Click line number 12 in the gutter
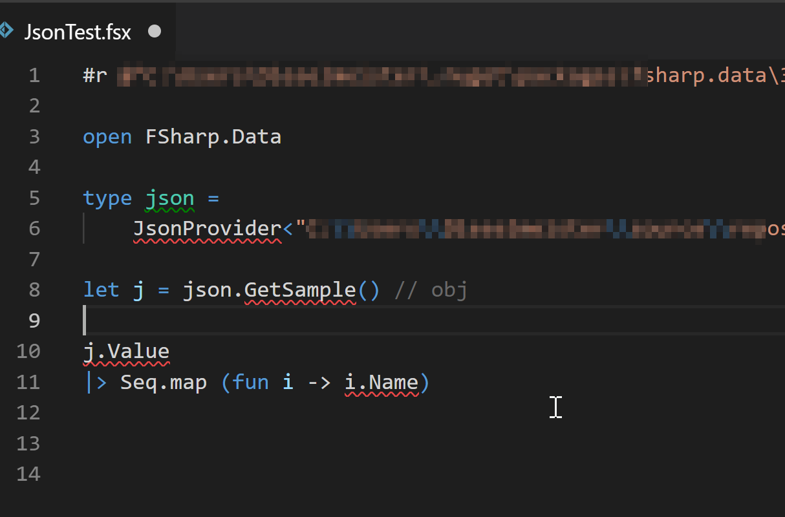This screenshot has height=517, width=785. (x=28, y=413)
